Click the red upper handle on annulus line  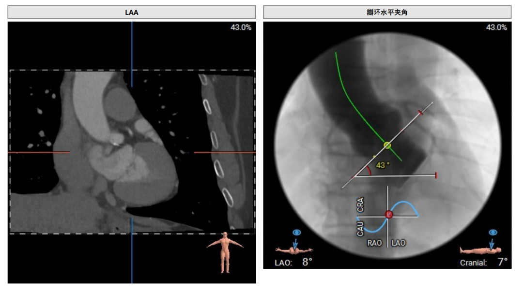tap(421, 113)
